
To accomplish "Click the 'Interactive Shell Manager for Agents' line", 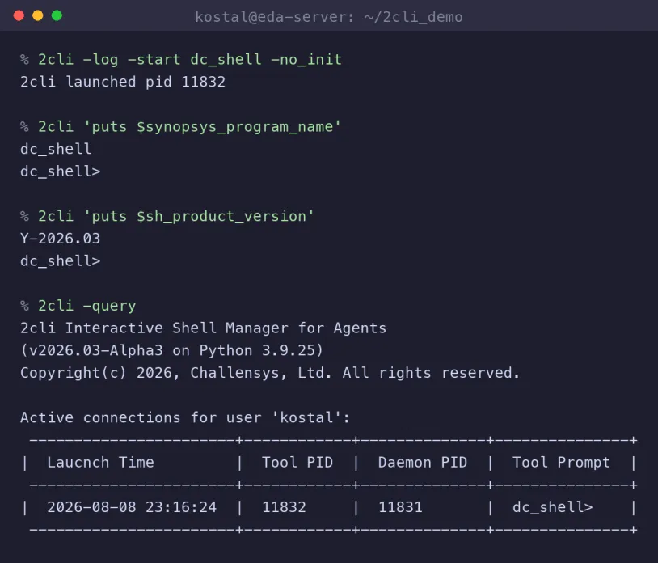I will click(203, 328).
